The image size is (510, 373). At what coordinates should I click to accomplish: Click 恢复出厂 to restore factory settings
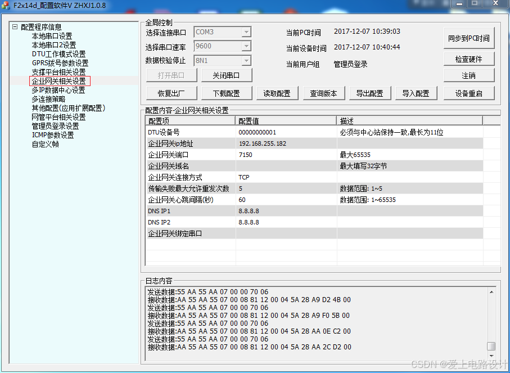point(171,93)
